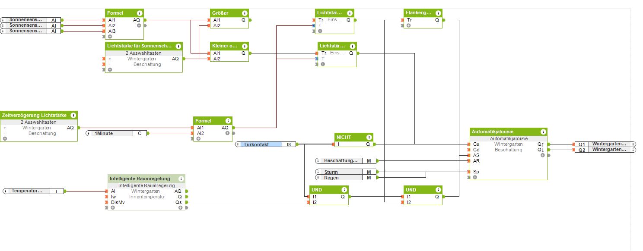Click info icon of the Temperatur... input
Image resolution: width=643 pixels, height=251 pixels.
[x=6, y=191]
